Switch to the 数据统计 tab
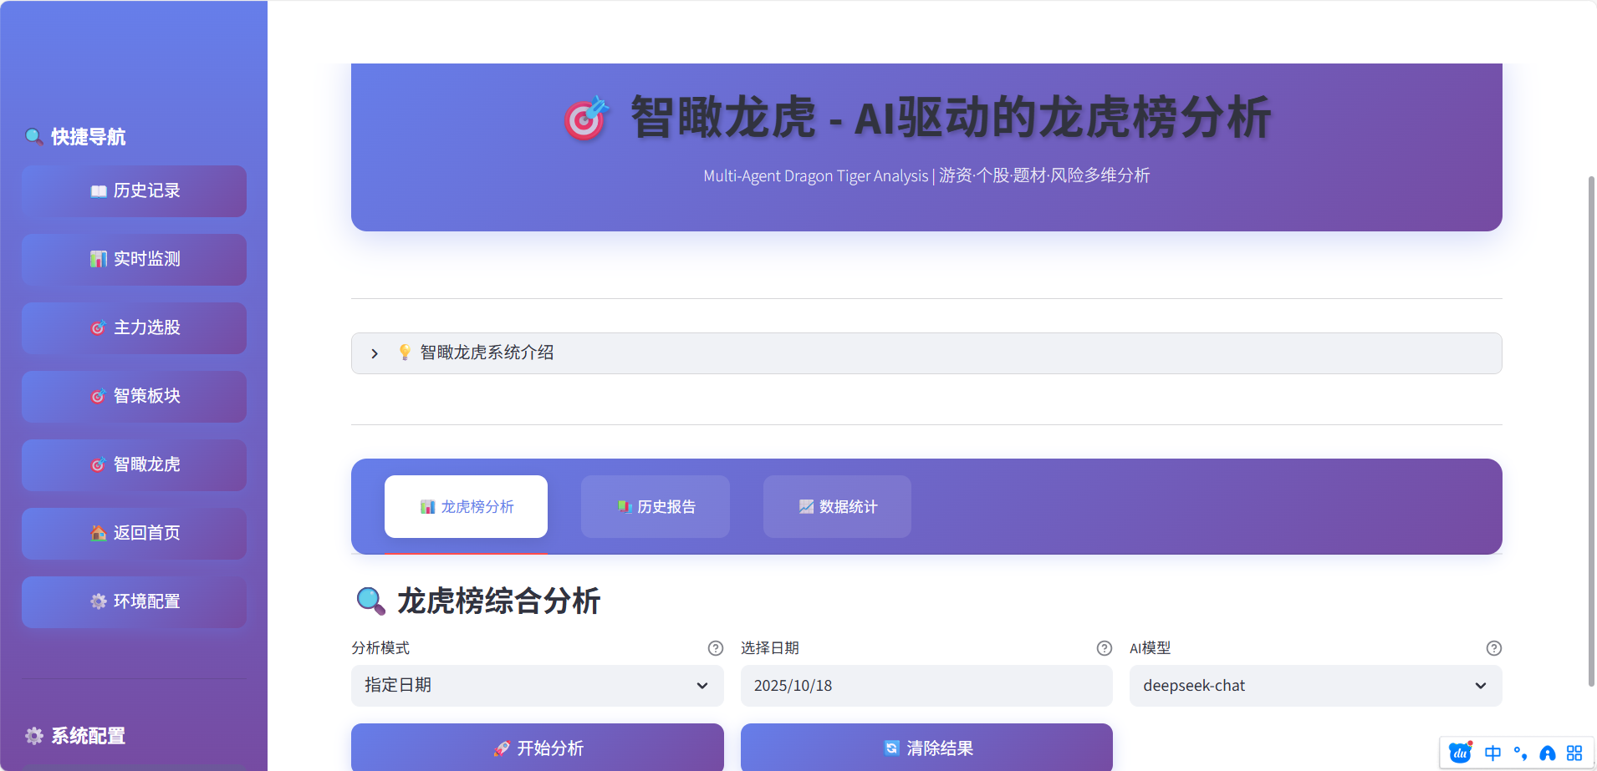This screenshot has width=1597, height=771. (x=837, y=507)
